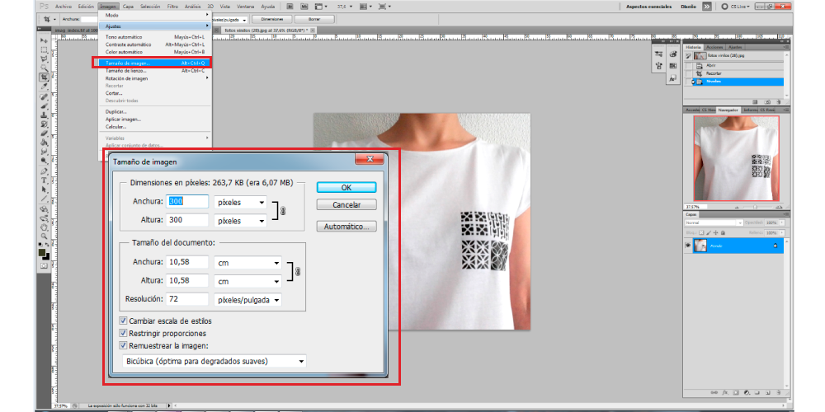Toggle lock image pixels brush icon
The width and height of the screenshot is (825, 412).
(709, 233)
